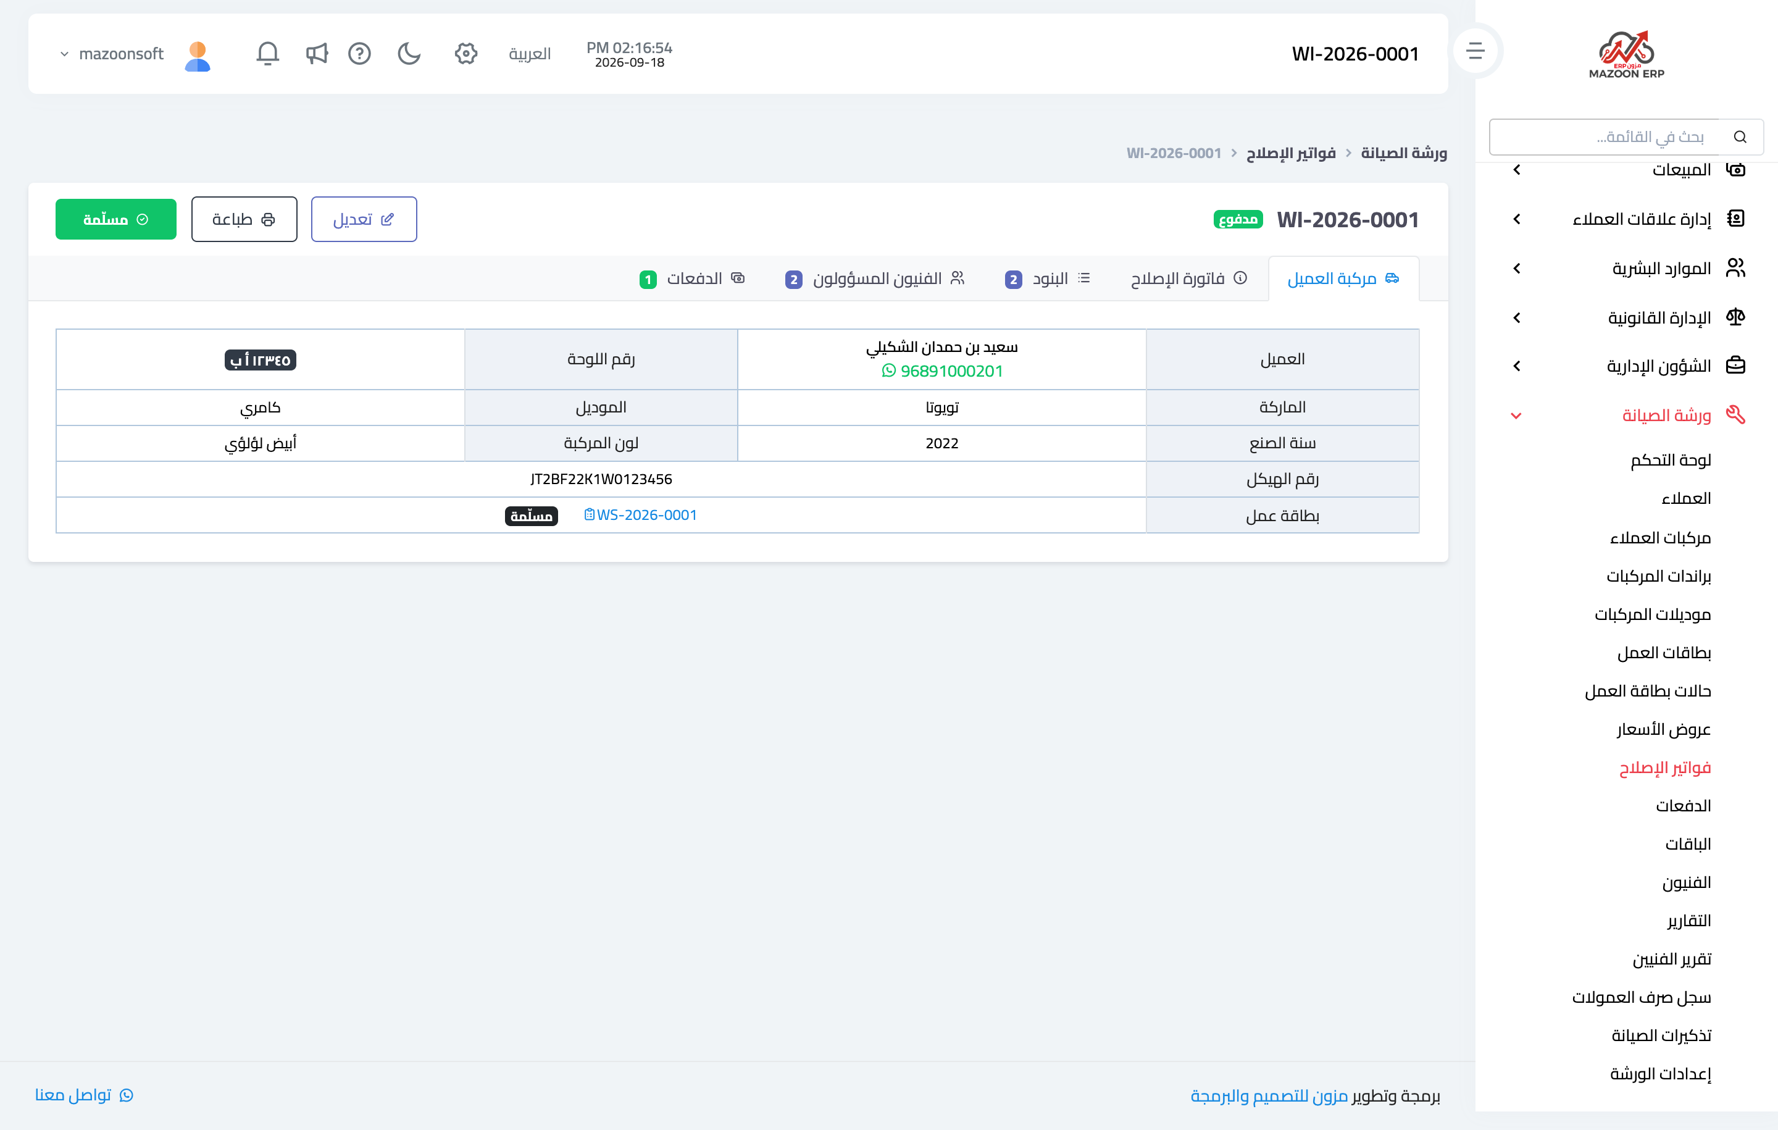This screenshot has height=1130, width=1778.
Task: Open work card link WS-2026-0001
Action: point(640,515)
